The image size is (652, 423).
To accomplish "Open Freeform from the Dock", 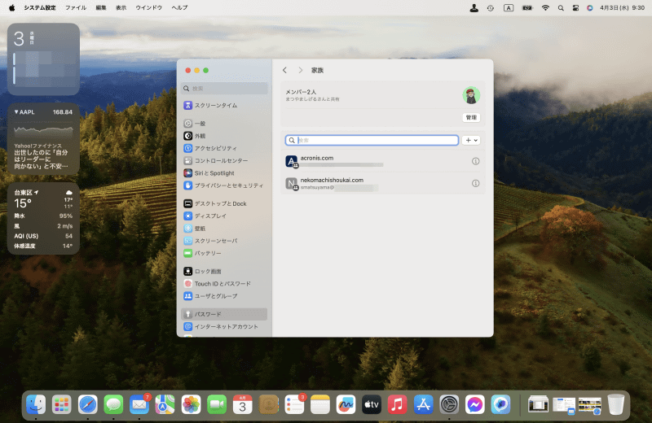I will [346, 404].
